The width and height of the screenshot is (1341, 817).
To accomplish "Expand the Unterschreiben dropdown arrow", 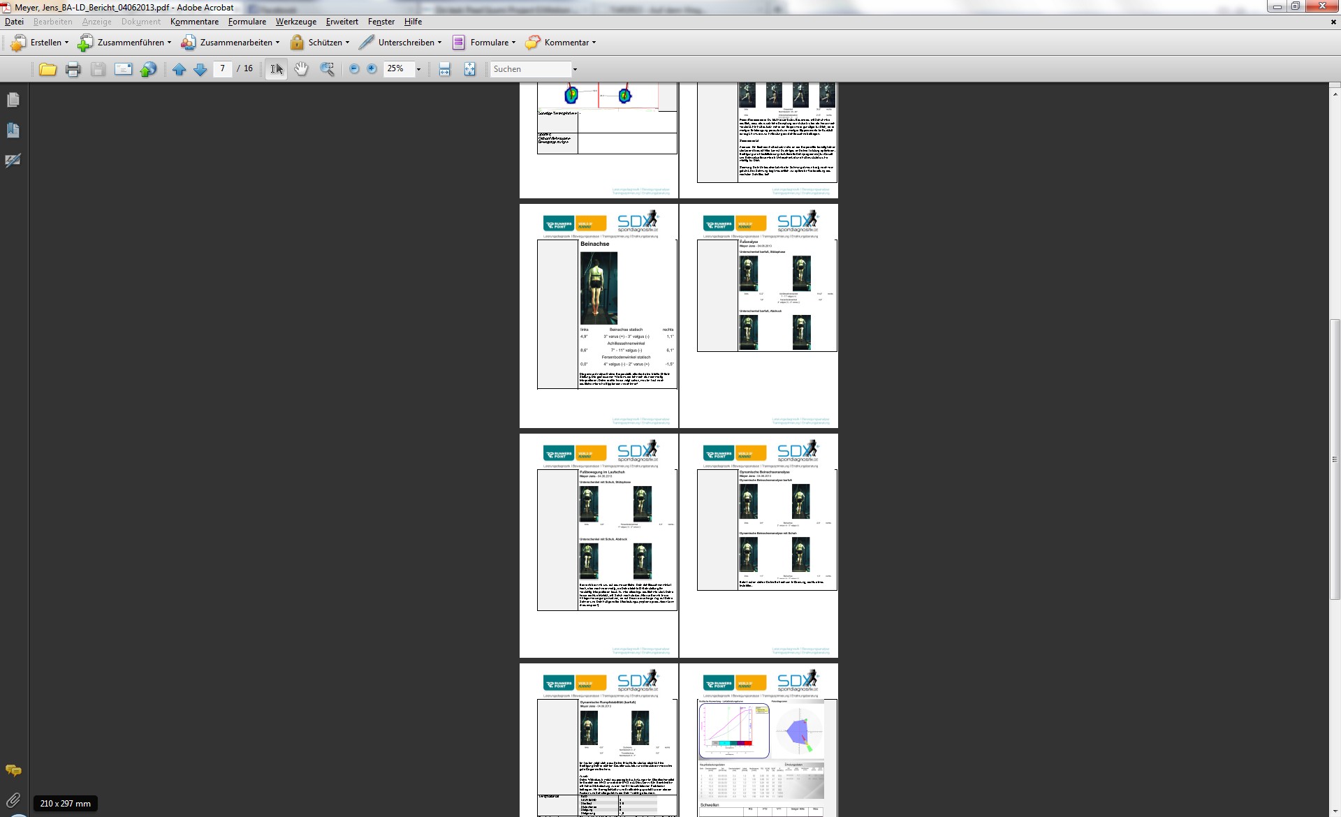I will [439, 43].
